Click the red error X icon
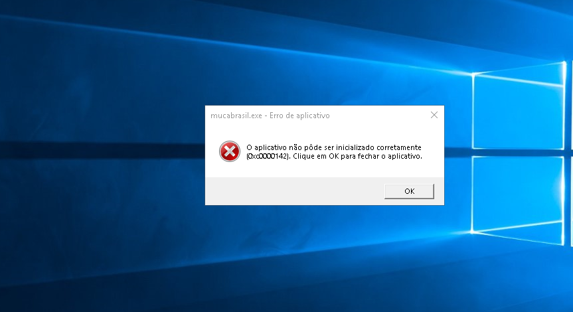This screenshot has width=573, height=312. coord(230,151)
